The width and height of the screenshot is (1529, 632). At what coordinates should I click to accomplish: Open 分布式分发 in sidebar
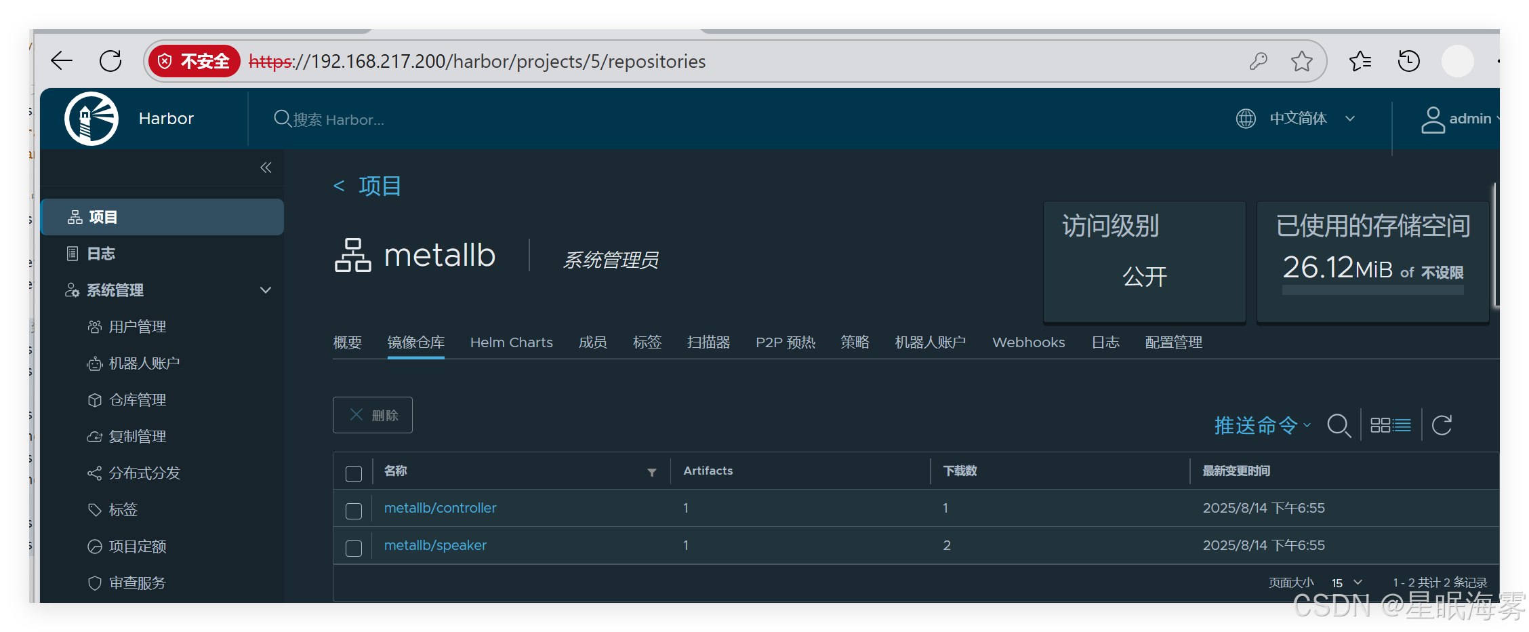pos(144,473)
